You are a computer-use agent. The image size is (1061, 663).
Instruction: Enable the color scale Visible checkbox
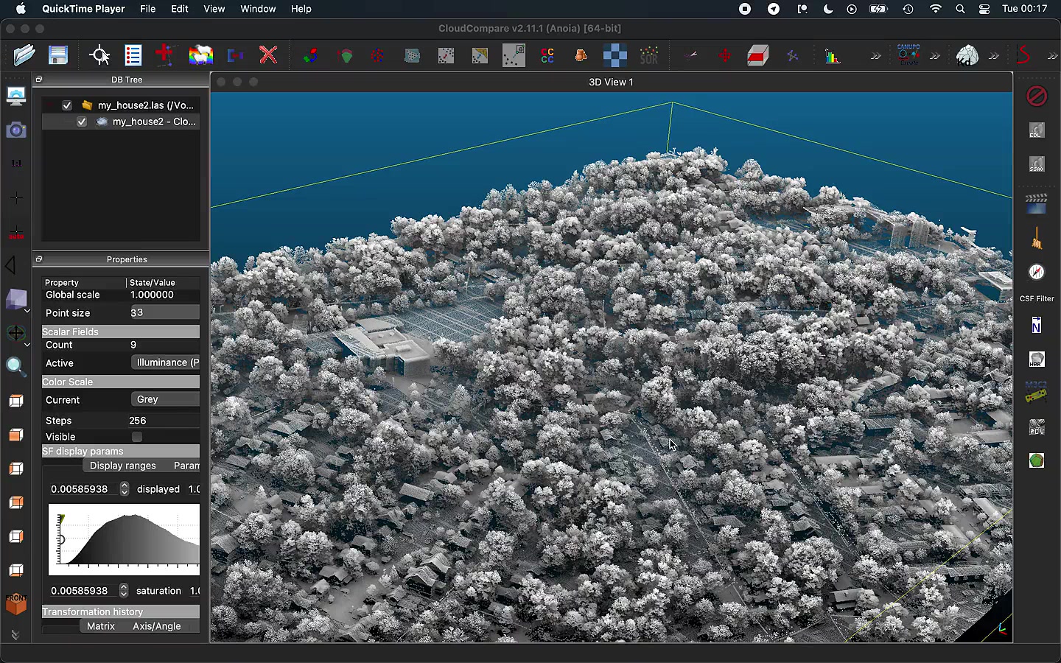click(x=137, y=437)
